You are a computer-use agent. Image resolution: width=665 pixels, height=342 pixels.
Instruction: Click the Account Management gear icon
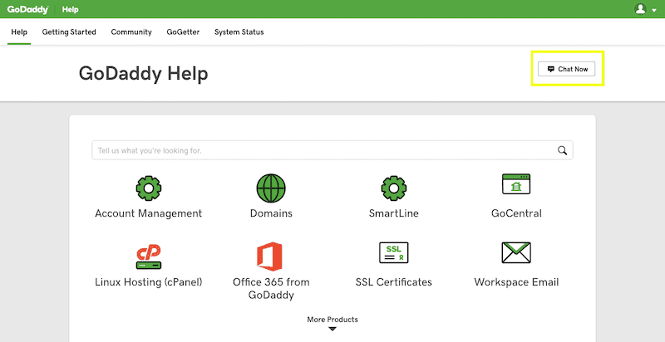[x=149, y=188]
